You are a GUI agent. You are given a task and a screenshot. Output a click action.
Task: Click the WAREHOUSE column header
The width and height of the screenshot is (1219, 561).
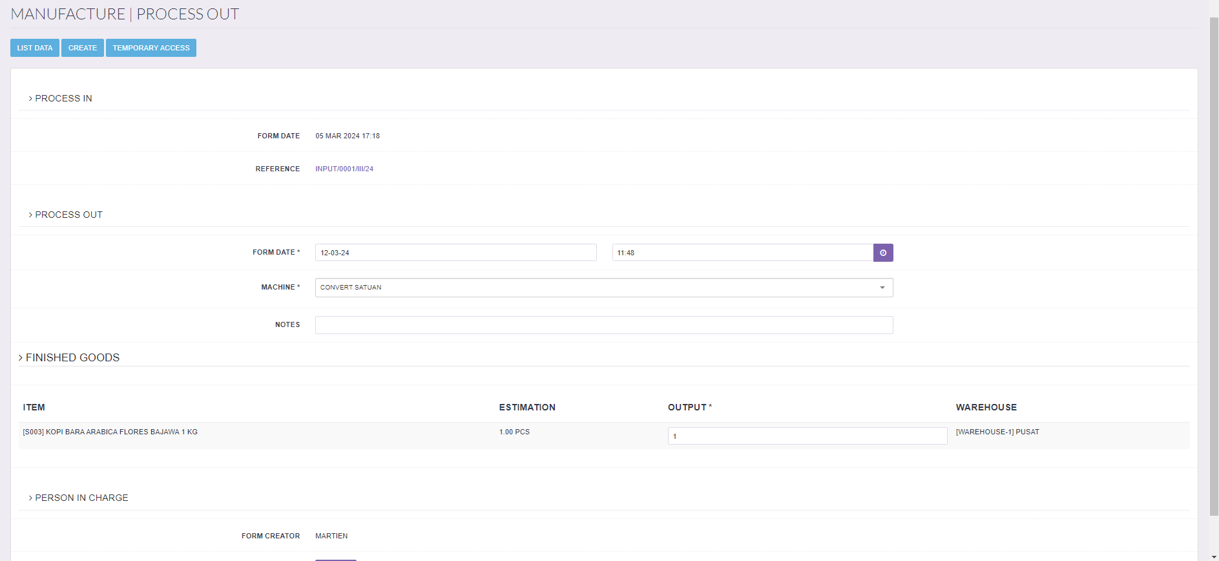pos(986,407)
